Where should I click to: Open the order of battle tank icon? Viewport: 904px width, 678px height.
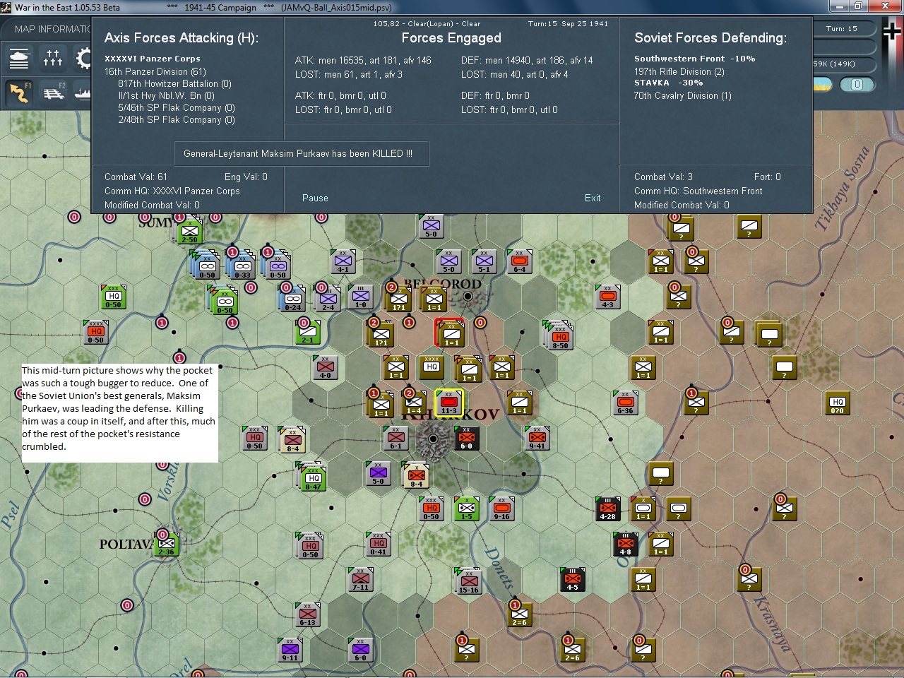[x=19, y=58]
